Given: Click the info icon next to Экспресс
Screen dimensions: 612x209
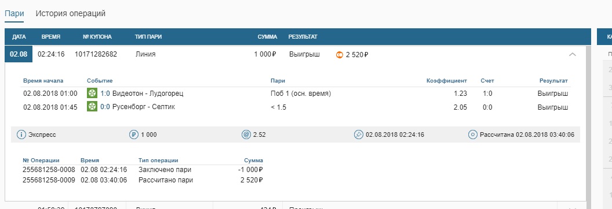Looking at the screenshot, I should coord(21,135).
